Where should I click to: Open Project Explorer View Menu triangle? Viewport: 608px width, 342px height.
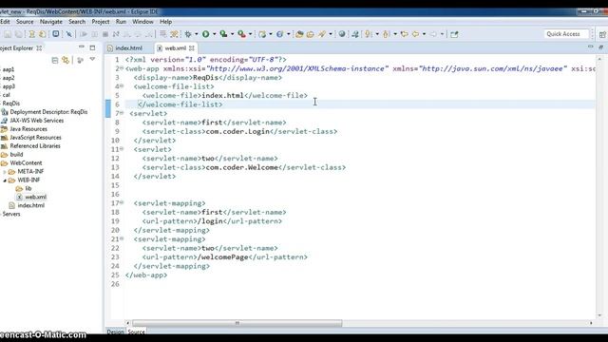[x=92, y=59]
